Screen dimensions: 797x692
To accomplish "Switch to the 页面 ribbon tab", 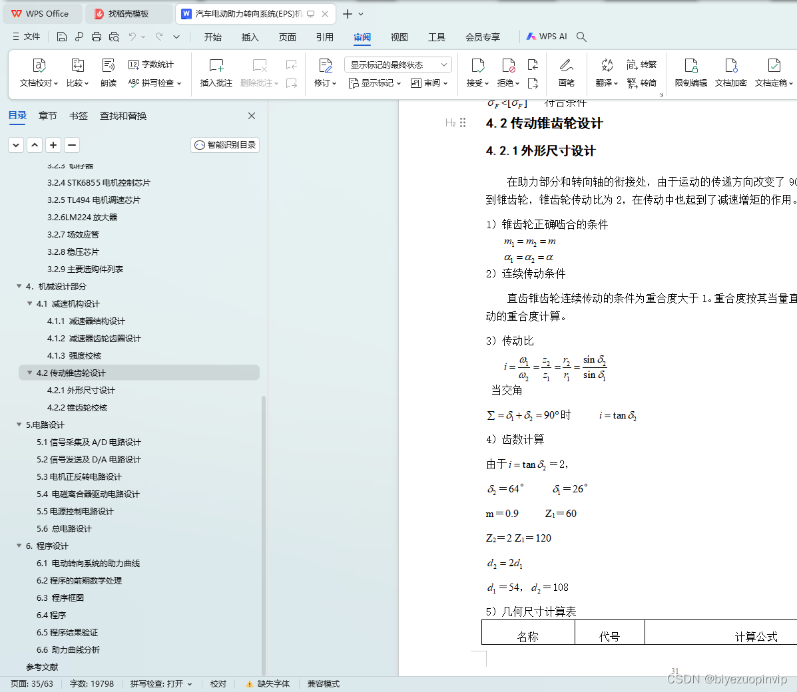I will pyautogui.click(x=287, y=37).
